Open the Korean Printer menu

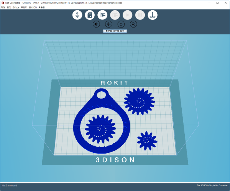pos(24,7)
